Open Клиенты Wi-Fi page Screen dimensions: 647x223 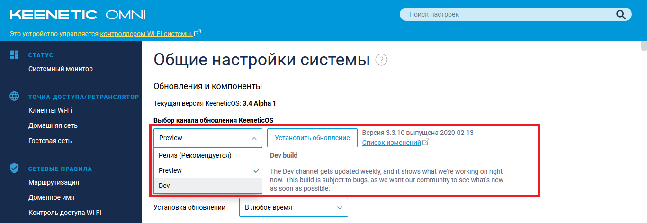click(x=50, y=110)
